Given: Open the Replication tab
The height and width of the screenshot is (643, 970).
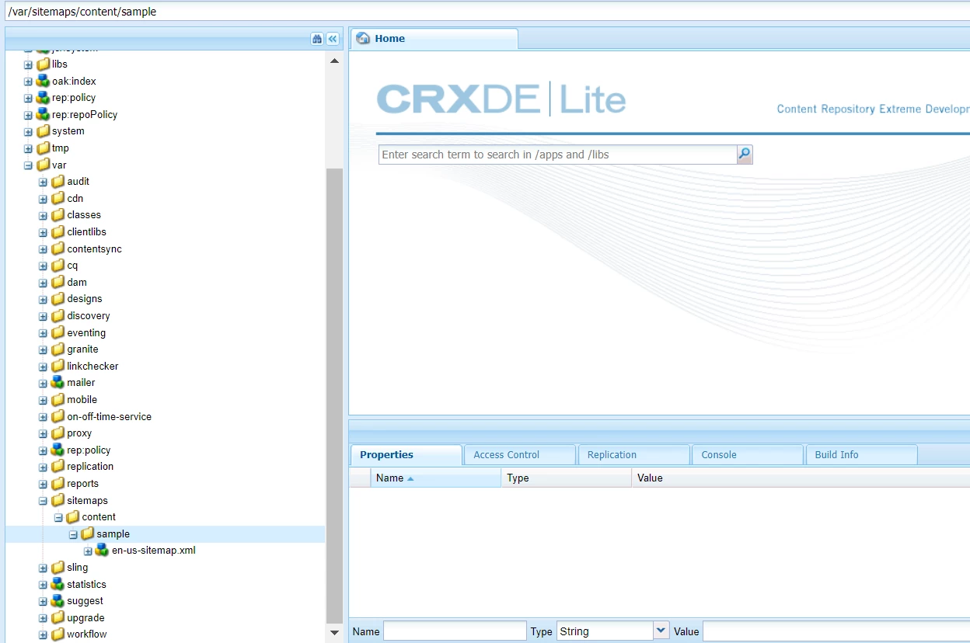Looking at the screenshot, I should 633,455.
